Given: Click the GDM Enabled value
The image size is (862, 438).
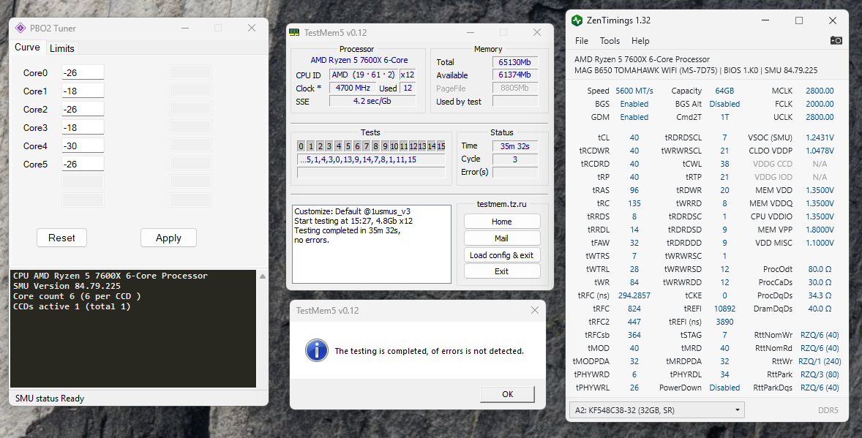Looking at the screenshot, I should pyautogui.click(x=634, y=117).
